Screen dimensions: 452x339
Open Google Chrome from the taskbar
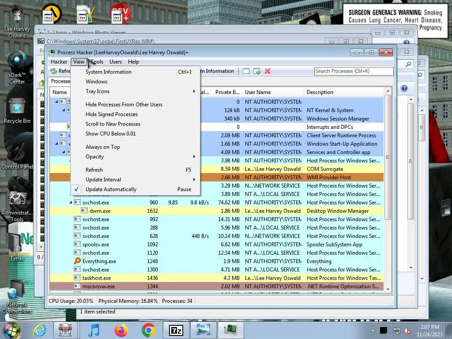pyautogui.click(x=148, y=330)
